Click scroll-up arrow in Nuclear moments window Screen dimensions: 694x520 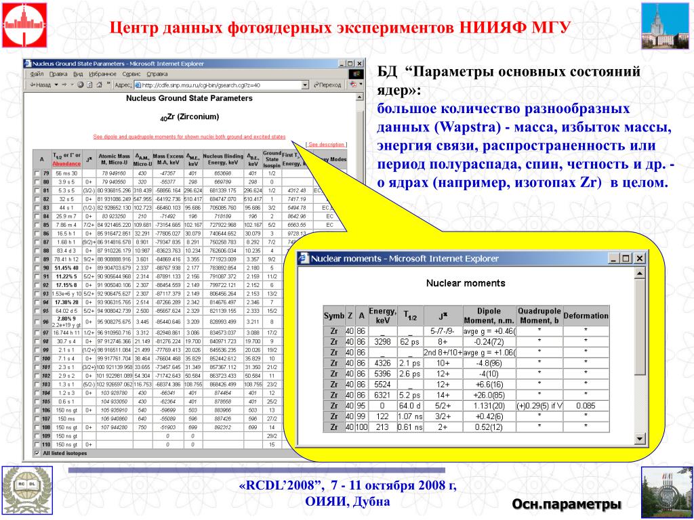(x=639, y=275)
